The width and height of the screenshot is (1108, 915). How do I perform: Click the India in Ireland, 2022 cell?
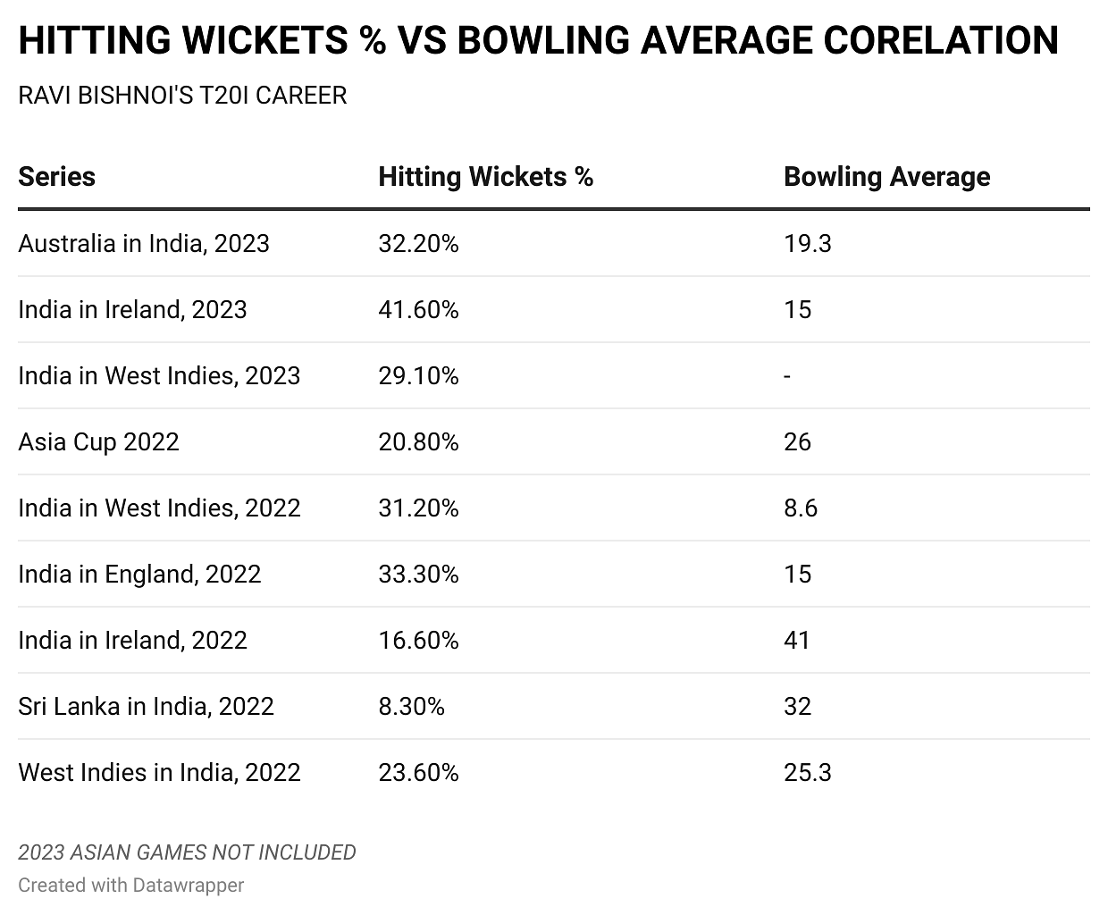pos(132,641)
